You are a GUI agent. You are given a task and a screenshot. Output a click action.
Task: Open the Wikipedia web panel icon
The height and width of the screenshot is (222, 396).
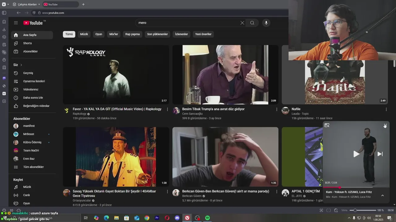4,93
